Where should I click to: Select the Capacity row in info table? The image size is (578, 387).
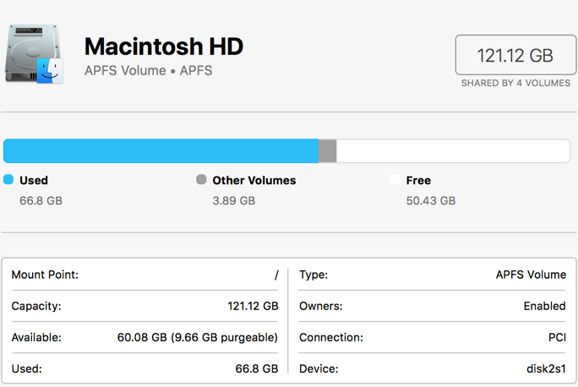[x=144, y=306]
